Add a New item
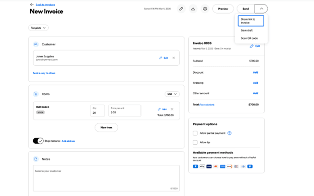314x196 pixels. pyautogui.click(x=106, y=127)
